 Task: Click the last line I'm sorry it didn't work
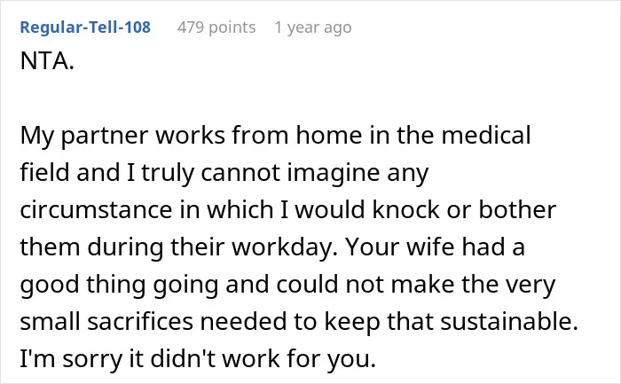[198, 359]
